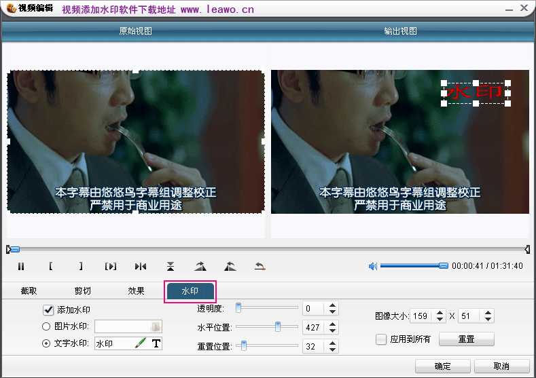This screenshot has height=378, width=536.
Task: Click the 水平位置 value field showing 427
Action: point(315,328)
